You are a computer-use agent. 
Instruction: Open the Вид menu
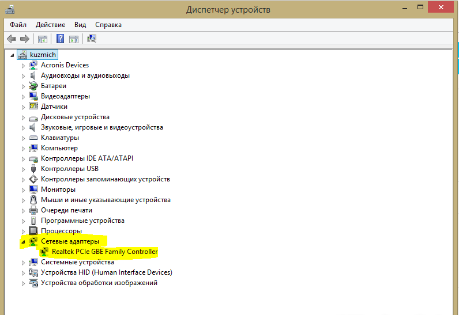tap(80, 25)
